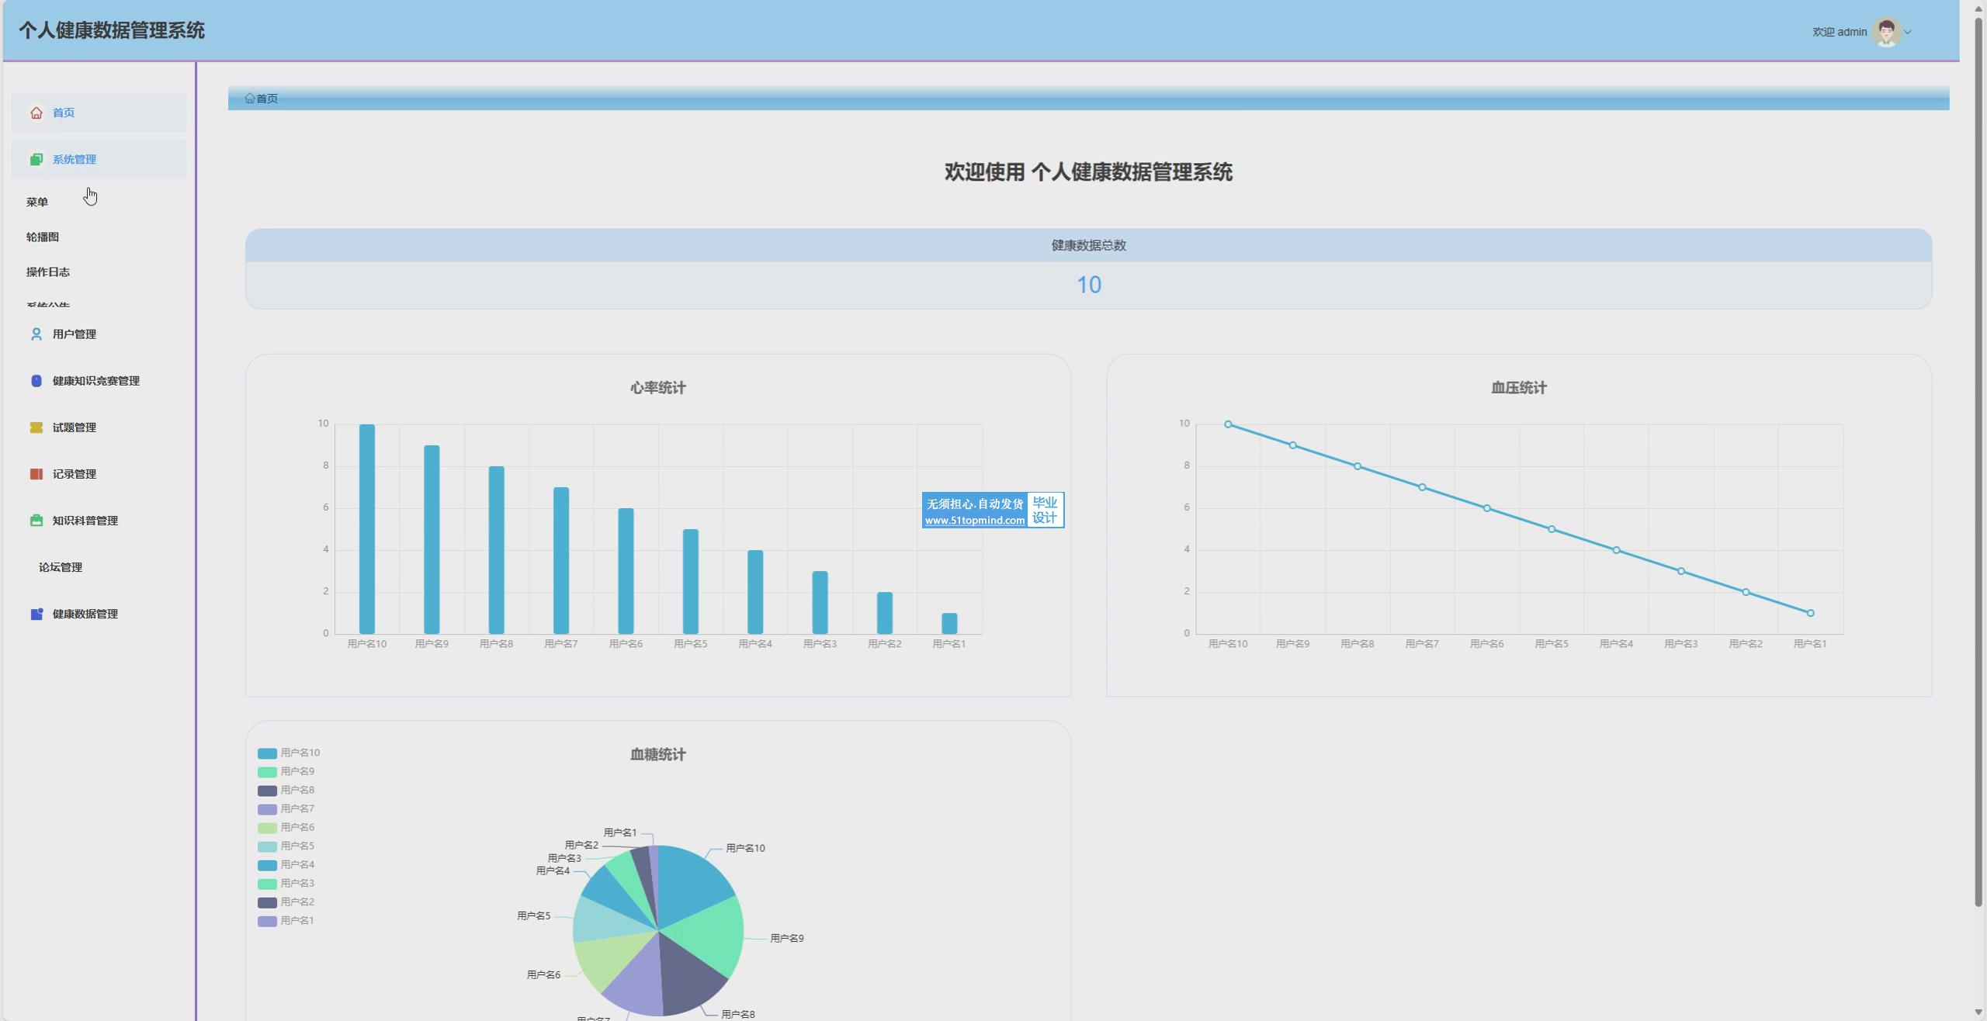
Task: Click the 健康知识竞赛管理 blue icon
Action: tap(36, 381)
